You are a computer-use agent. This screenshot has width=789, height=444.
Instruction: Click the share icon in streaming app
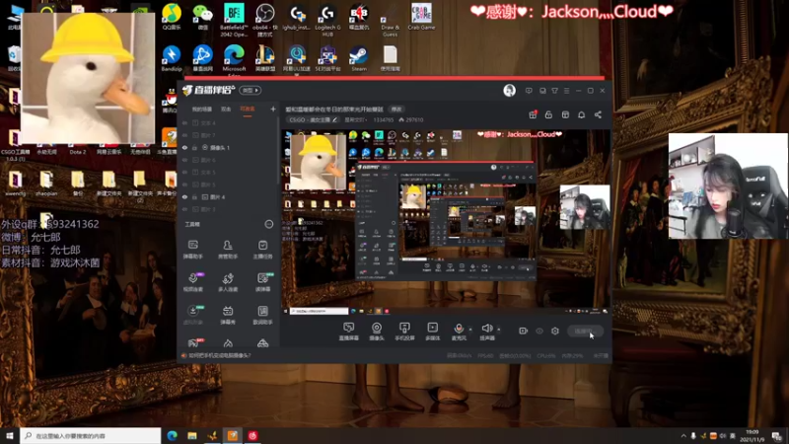coord(598,114)
